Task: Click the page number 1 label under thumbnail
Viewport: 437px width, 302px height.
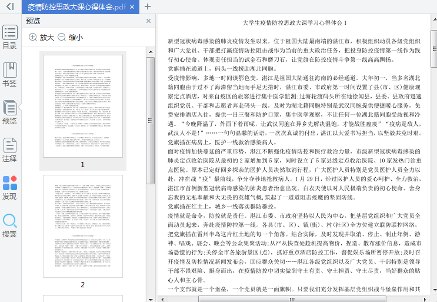Action: [82, 164]
